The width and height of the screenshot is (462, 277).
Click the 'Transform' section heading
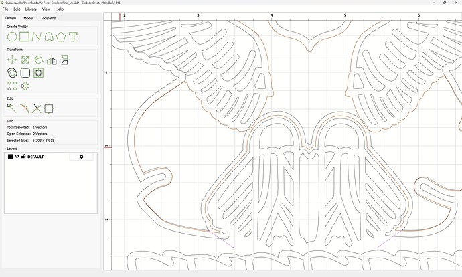click(x=15, y=50)
